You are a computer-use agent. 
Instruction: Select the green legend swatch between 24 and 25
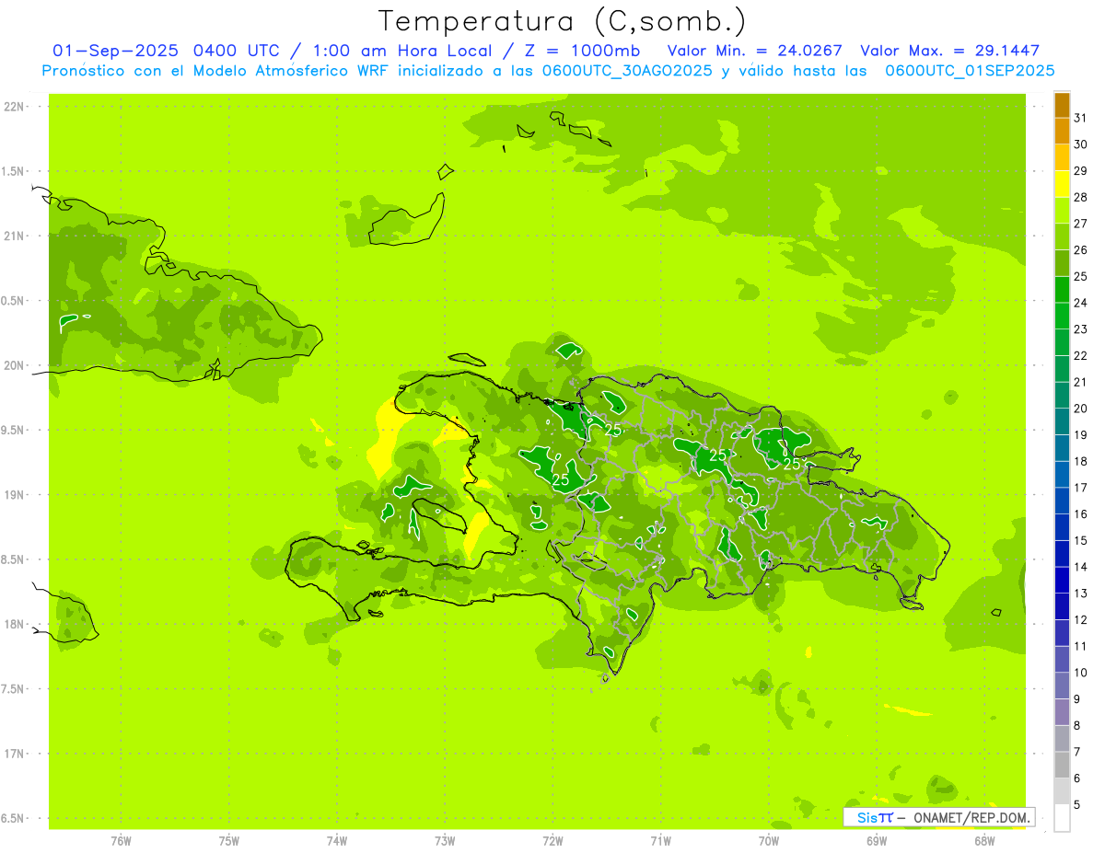[x=1062, y=290]
